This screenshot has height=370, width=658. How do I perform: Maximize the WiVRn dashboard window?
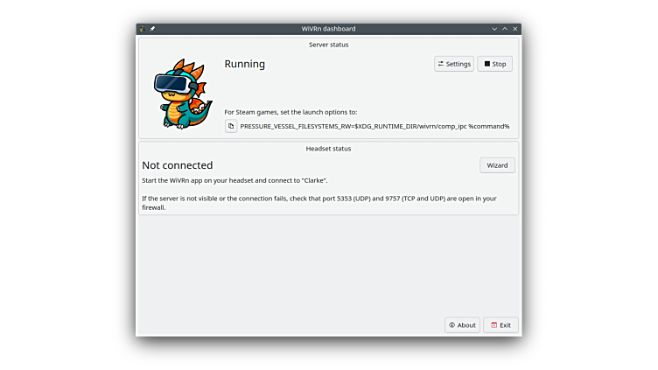point(505,29)
